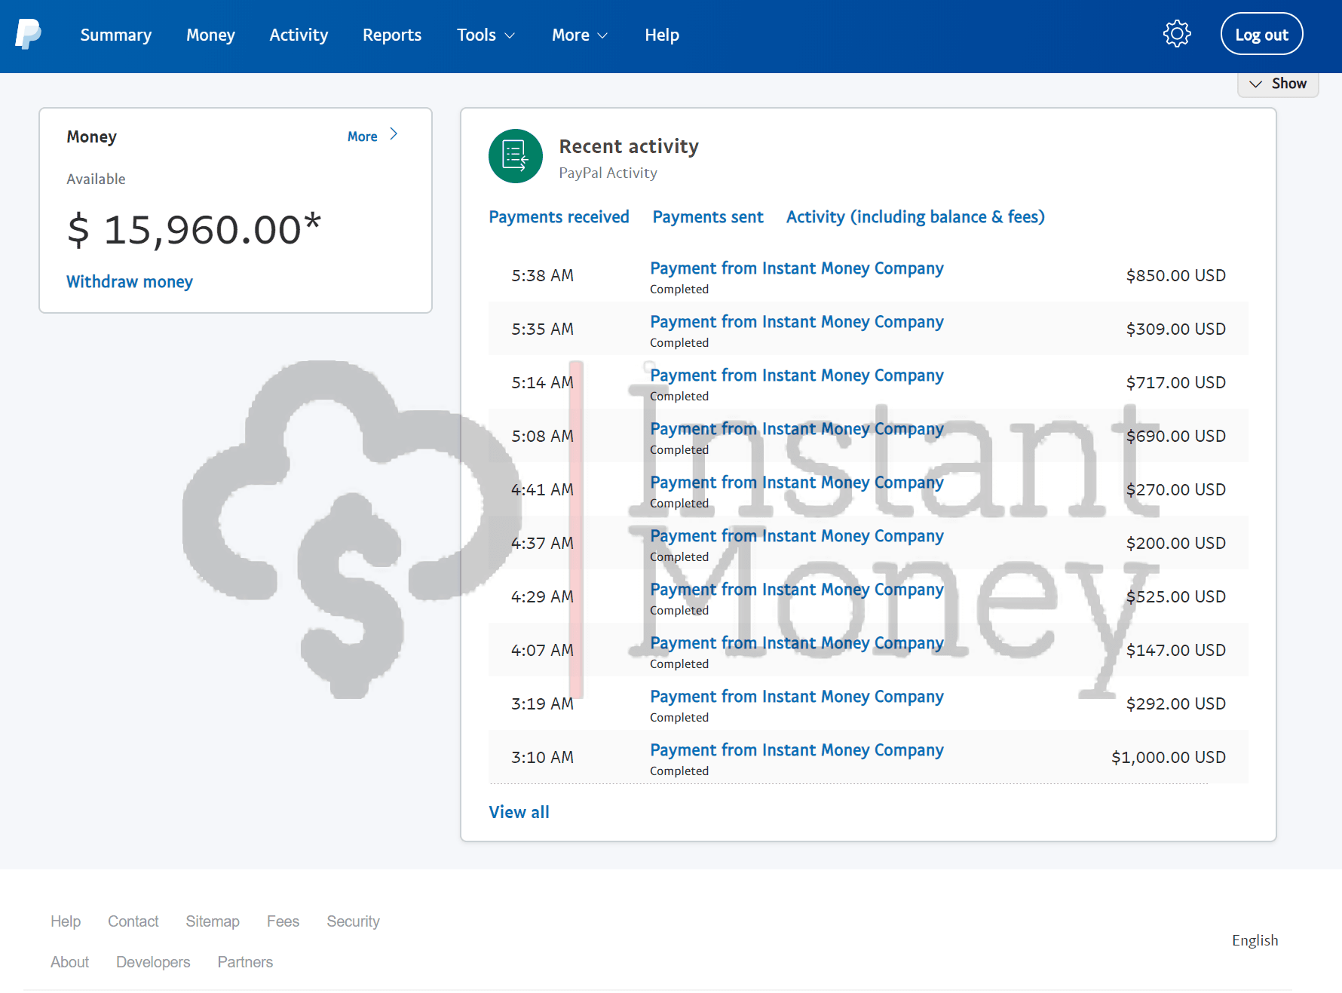Click the $309.00 USD amount

(1175, 329)
